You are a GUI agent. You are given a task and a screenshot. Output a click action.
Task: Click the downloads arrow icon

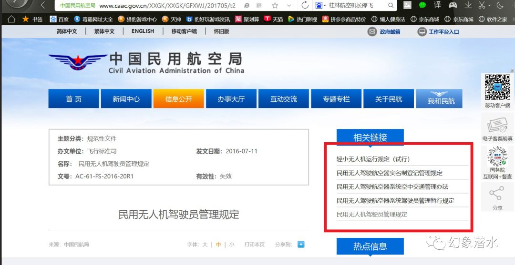468,5
